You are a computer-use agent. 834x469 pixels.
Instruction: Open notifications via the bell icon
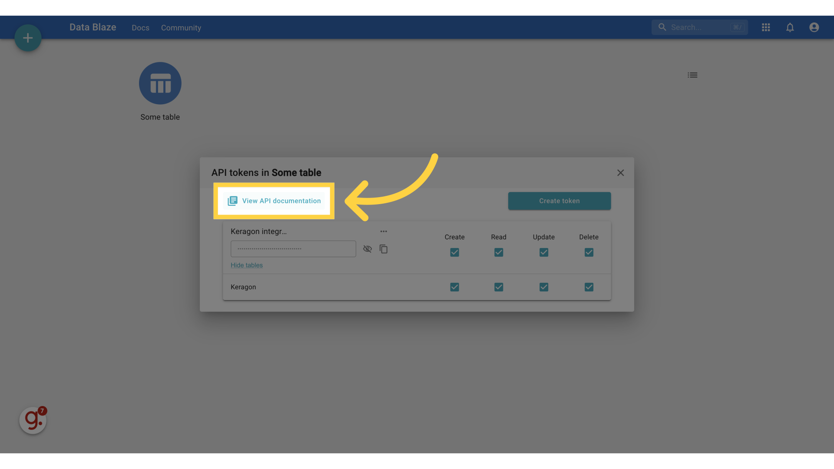790,27
